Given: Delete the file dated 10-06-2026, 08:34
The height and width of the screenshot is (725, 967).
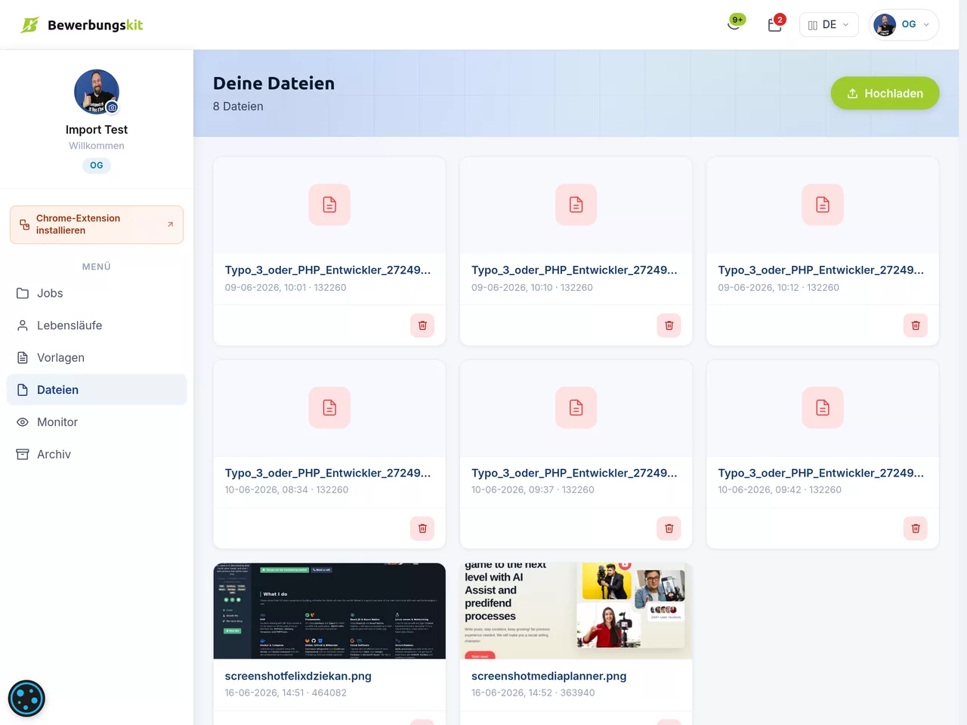Looking at the screenshot, I should point(422,529).
